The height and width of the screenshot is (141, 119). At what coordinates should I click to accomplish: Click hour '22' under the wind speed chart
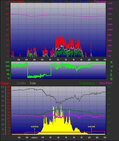[97, 60]
